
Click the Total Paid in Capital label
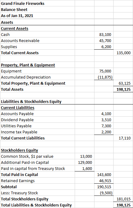19,175
